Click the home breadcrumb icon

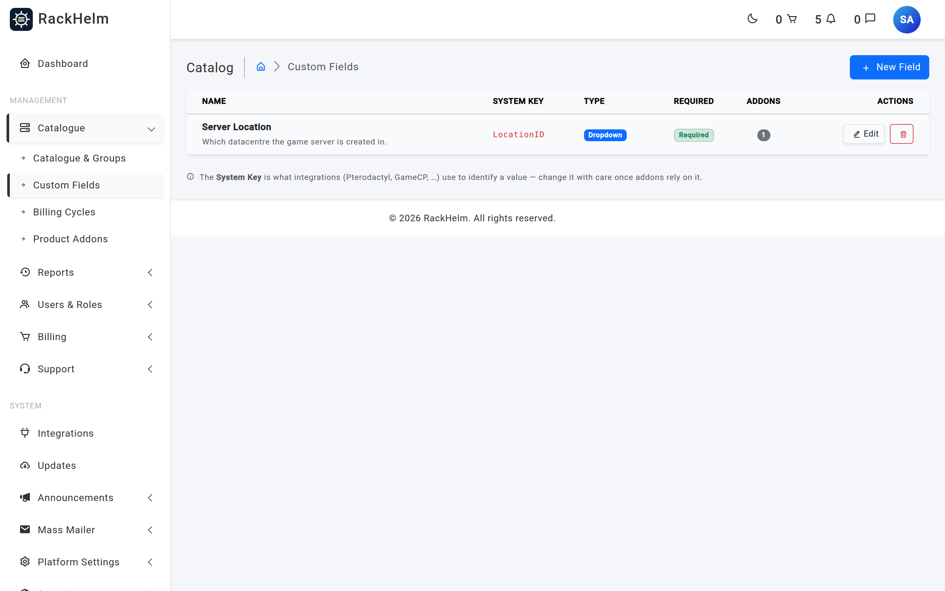pyautogui.click(x=261, y=67)
